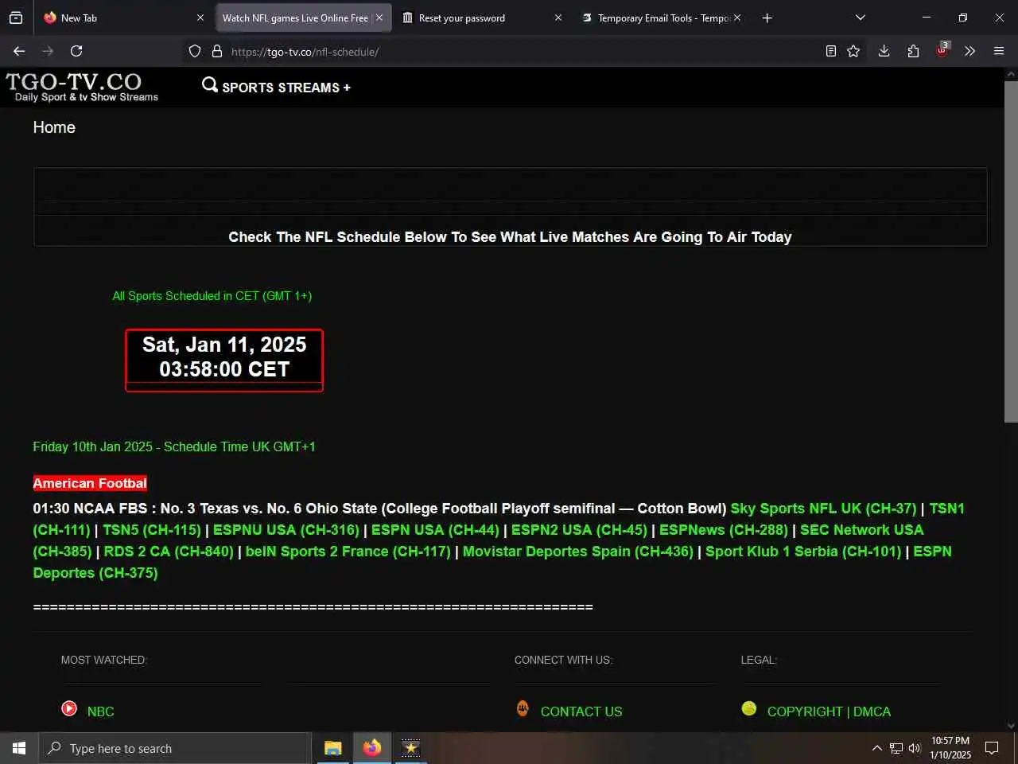
Task: Open Sport Klub 1 Serbia (CH-101)
Action: tap(803, 552)
